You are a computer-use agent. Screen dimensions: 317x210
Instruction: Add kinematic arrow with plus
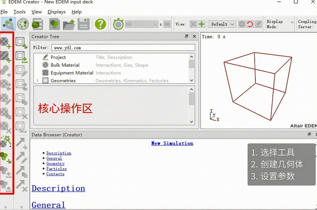[22, 143]
